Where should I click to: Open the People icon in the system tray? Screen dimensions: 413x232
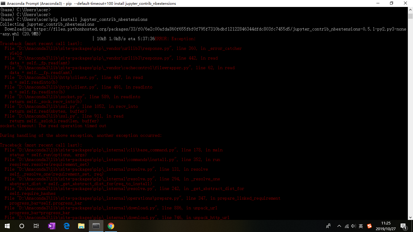[328, 226]
